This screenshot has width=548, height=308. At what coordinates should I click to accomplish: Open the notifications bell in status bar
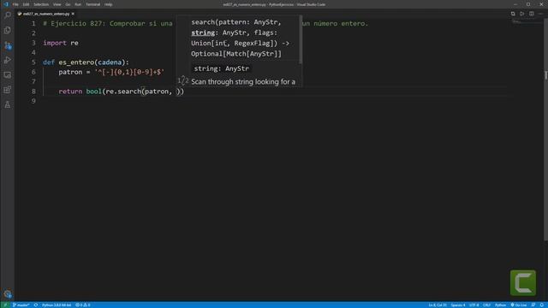click(542, 305)
